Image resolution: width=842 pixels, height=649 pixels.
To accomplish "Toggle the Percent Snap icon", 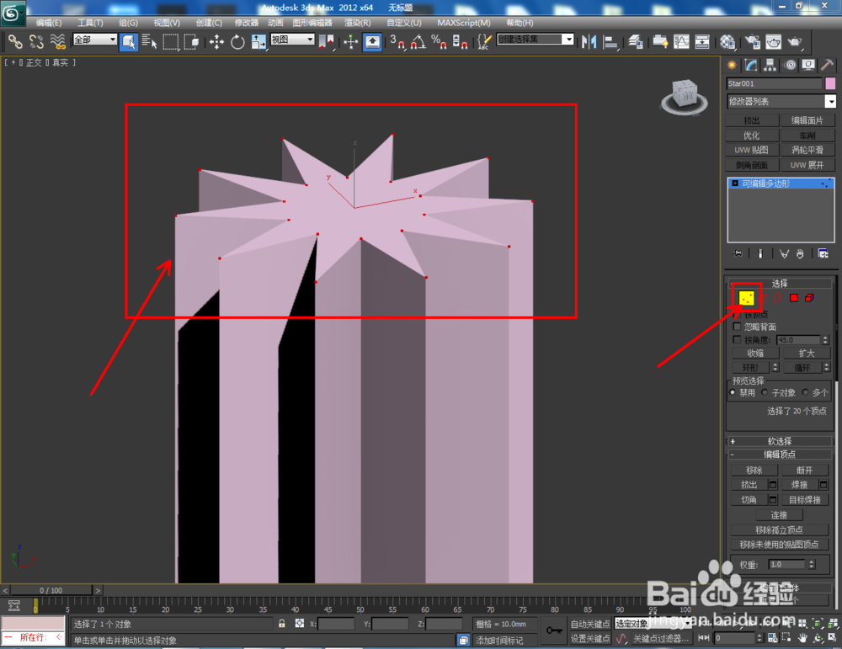I will tap(439, 41).
